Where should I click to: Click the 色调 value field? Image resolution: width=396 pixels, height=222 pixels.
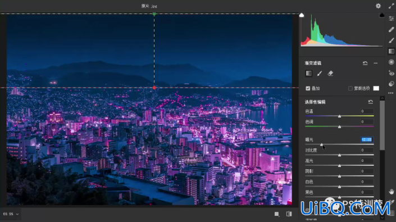(x=367, y=122)
